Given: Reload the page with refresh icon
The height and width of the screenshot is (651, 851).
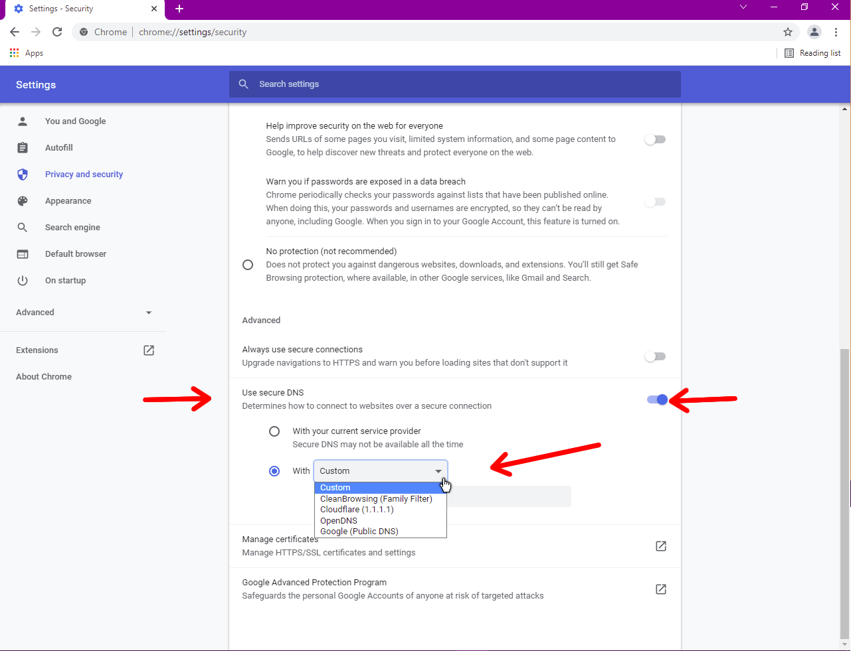Looking at the screenshot, I should (57, 32).
